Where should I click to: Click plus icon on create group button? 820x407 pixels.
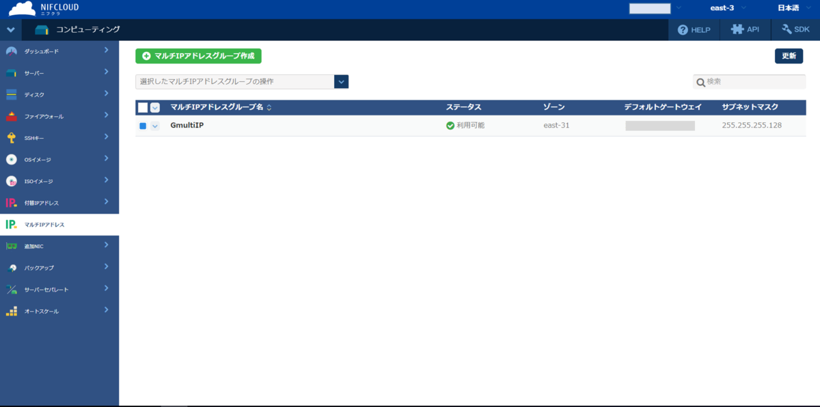click(x=146, y=56)
